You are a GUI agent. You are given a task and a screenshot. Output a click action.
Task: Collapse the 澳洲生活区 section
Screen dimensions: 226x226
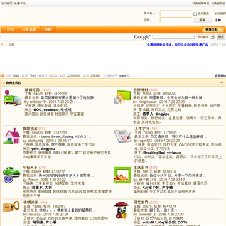coord(222,83)
